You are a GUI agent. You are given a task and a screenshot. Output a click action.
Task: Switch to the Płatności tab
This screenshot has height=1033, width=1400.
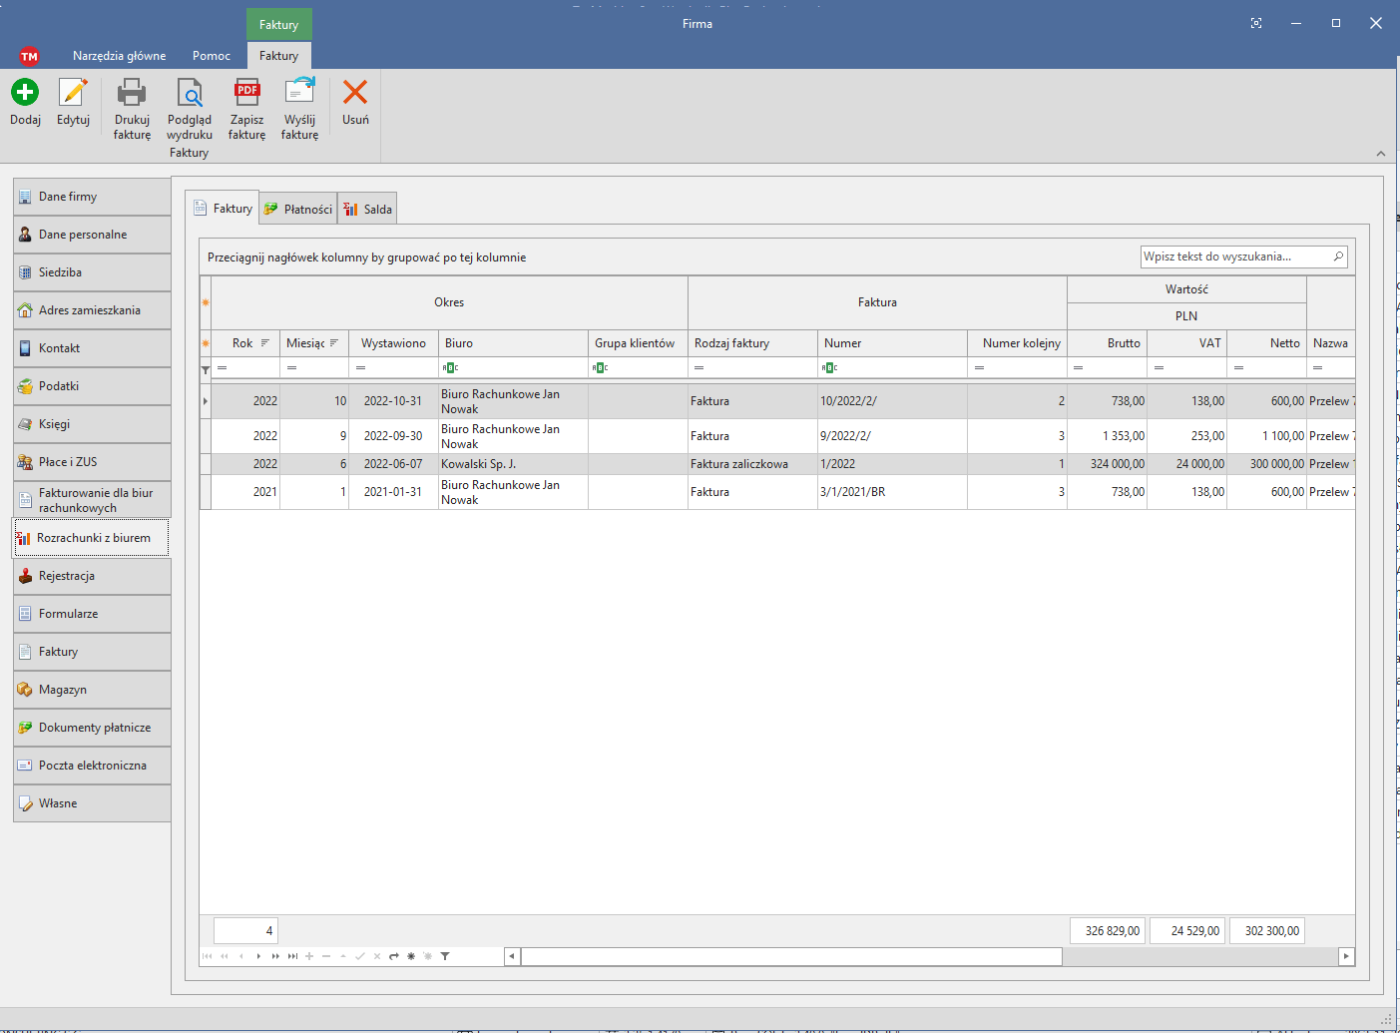point(298,210)
